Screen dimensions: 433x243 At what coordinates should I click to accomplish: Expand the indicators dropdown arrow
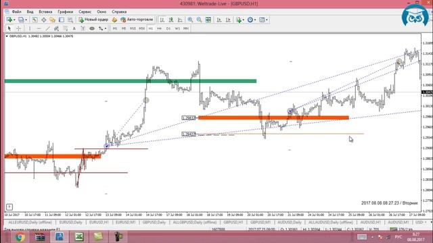[x=244, y=20]
